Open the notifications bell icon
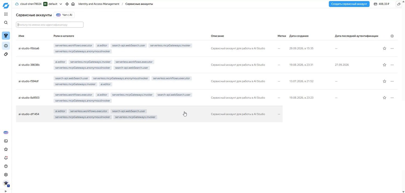The image size is (405, 193). pyautogui.click(x=6, y=158)
